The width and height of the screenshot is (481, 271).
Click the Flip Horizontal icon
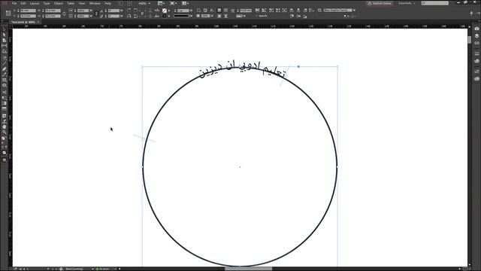click(129, 16)
